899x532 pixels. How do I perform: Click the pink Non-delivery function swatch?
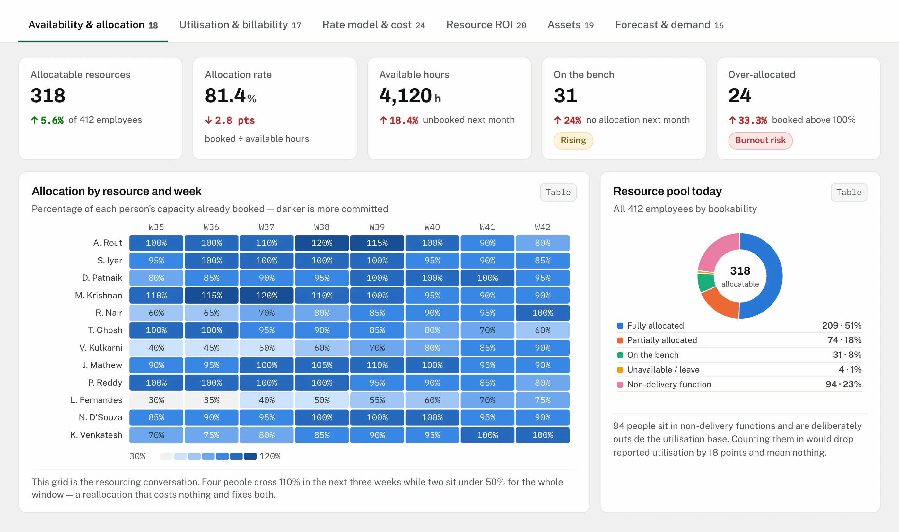pyautogui.click(x=620, y=384)
